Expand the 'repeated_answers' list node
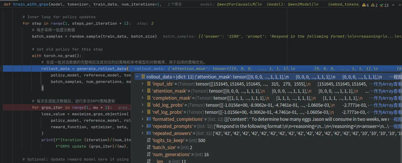The height and width of the screenshot is (163, 402). click(x=142, y=133)
